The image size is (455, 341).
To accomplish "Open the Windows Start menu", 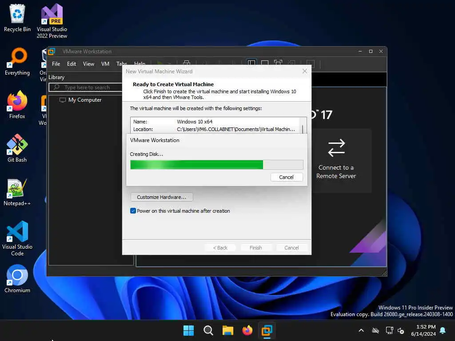I will point(188,330).
